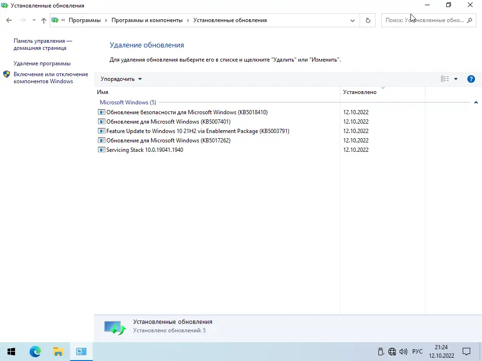Refresh the Installed Updates list

368,20
